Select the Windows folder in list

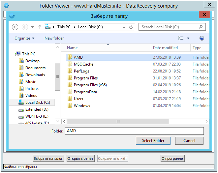point(82,106)
